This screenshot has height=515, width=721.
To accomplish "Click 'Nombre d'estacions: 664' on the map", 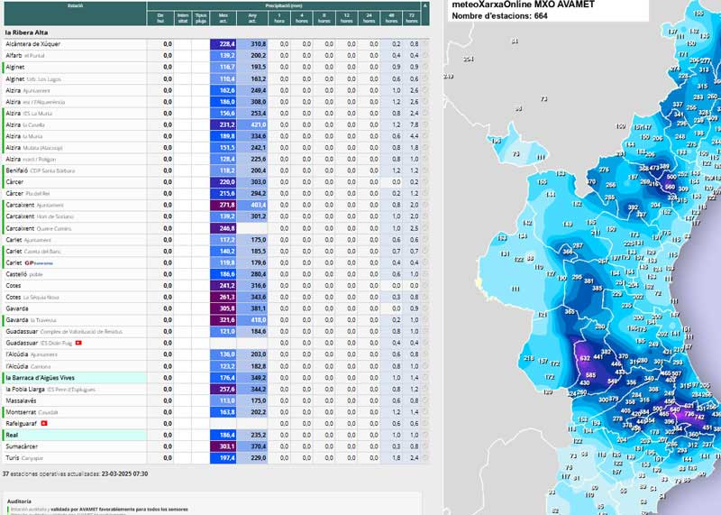I will [x=500, y=16].
